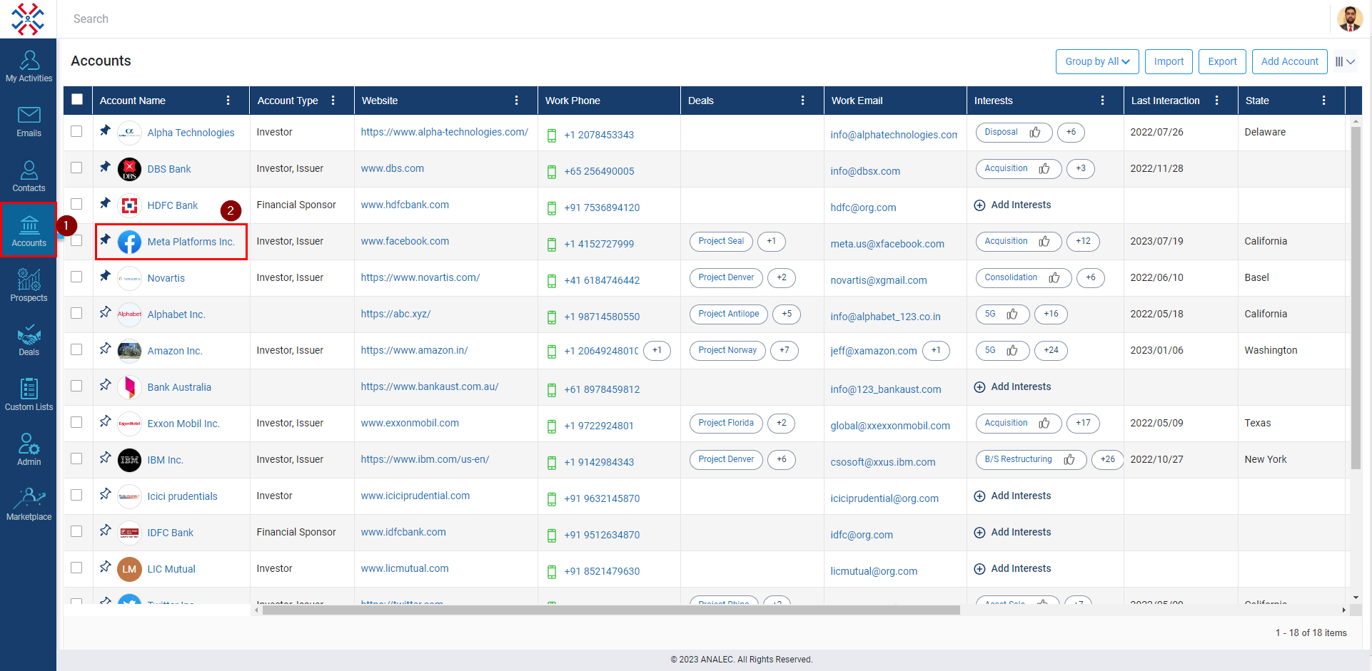Viewport: 1372px width, 671px height.
Task: Click the ANALEC logo
Action: (x=28, y=19)
